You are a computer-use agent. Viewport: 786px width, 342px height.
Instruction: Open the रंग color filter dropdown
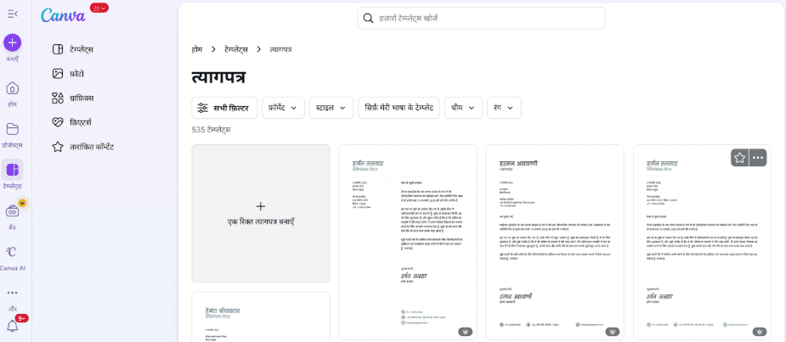click(503, 108)
